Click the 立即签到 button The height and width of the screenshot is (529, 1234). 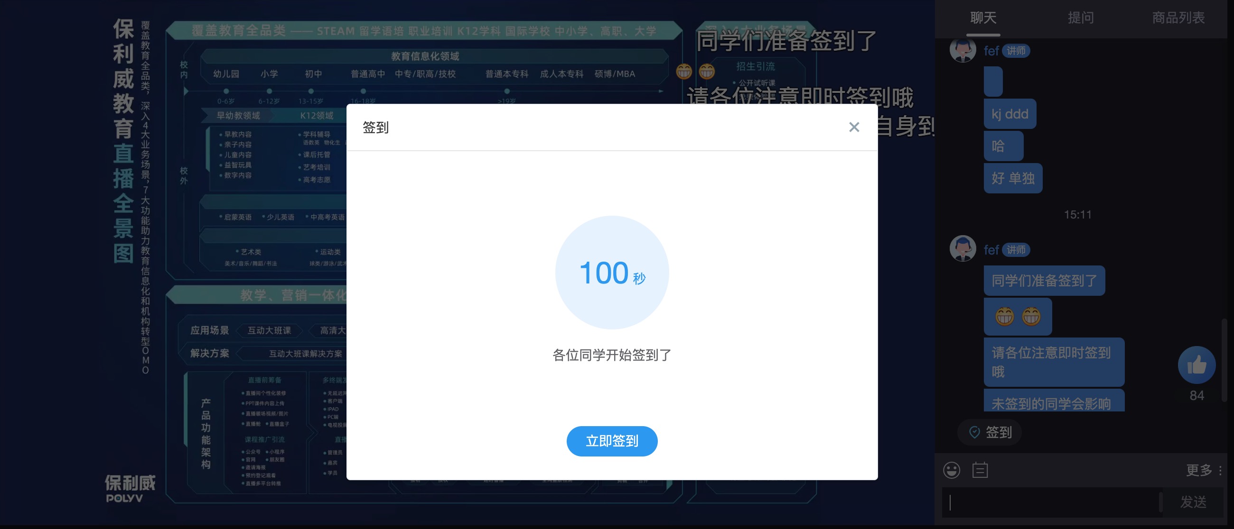(612, 440)
